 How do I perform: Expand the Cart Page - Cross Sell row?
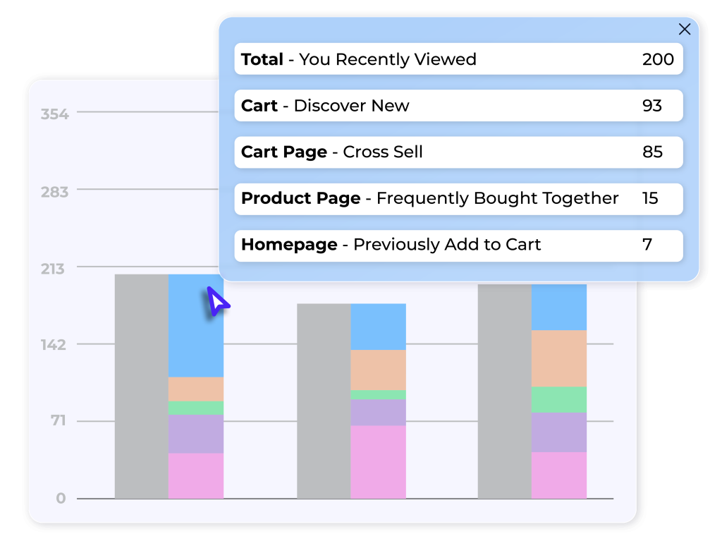[458, 152]
